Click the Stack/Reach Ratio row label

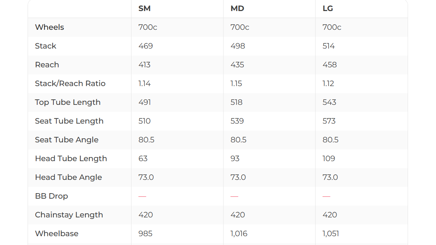pos(70,84)
